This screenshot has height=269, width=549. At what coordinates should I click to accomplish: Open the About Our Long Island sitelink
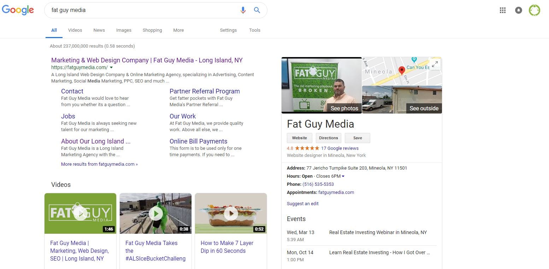96,141
